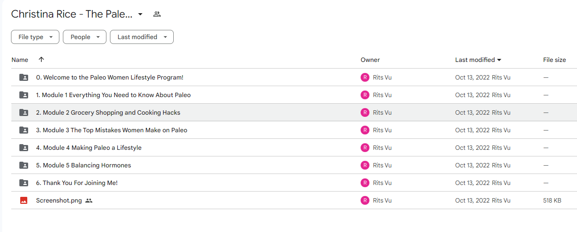The image size is (577, 232).
Task: Click the shared people icon next to Screenshot.png
Action: tap(89, 200)
